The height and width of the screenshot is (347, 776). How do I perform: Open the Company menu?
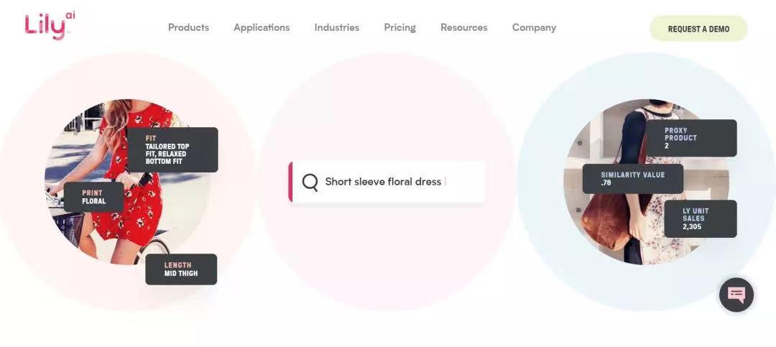pyautogui.click(x=534, y=28)
